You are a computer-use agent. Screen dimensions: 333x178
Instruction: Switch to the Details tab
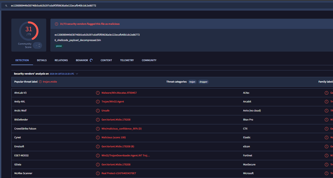42,60
